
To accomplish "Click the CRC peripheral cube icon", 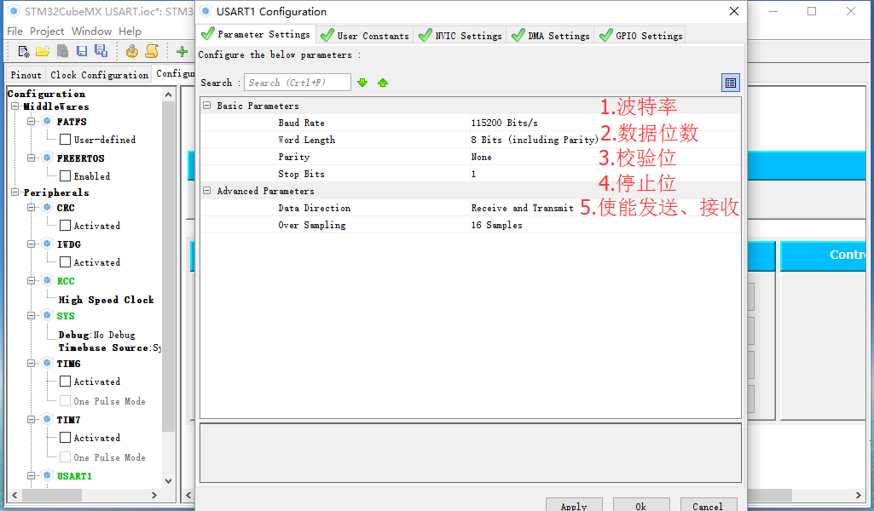I will coord(48,208).
